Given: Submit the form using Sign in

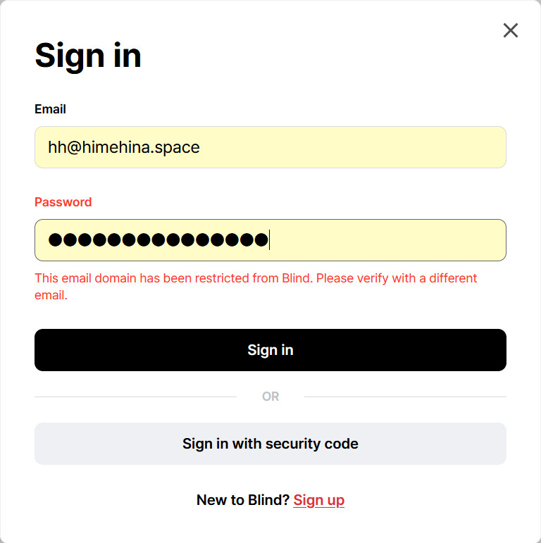Looking at the screenshot, I should coord(270,350).
